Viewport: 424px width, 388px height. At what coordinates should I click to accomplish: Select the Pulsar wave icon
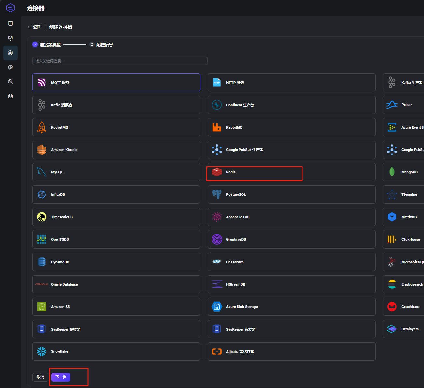(x=392, y=104)
